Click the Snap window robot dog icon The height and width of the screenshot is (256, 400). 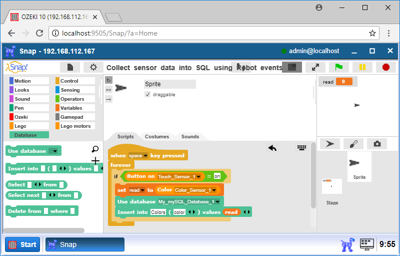pyautogui.click(x=10, y=51)
